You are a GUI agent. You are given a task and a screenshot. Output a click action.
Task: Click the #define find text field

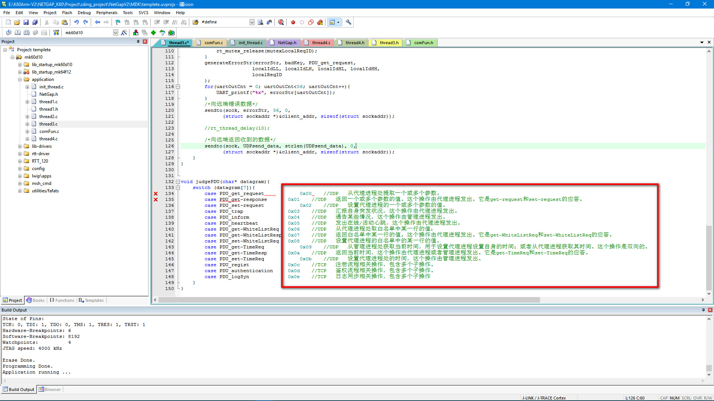point(225,22)
